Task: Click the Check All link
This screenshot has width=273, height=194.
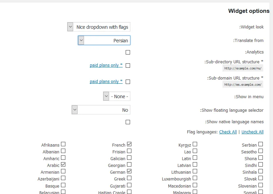Action: (x=228, y=132)
